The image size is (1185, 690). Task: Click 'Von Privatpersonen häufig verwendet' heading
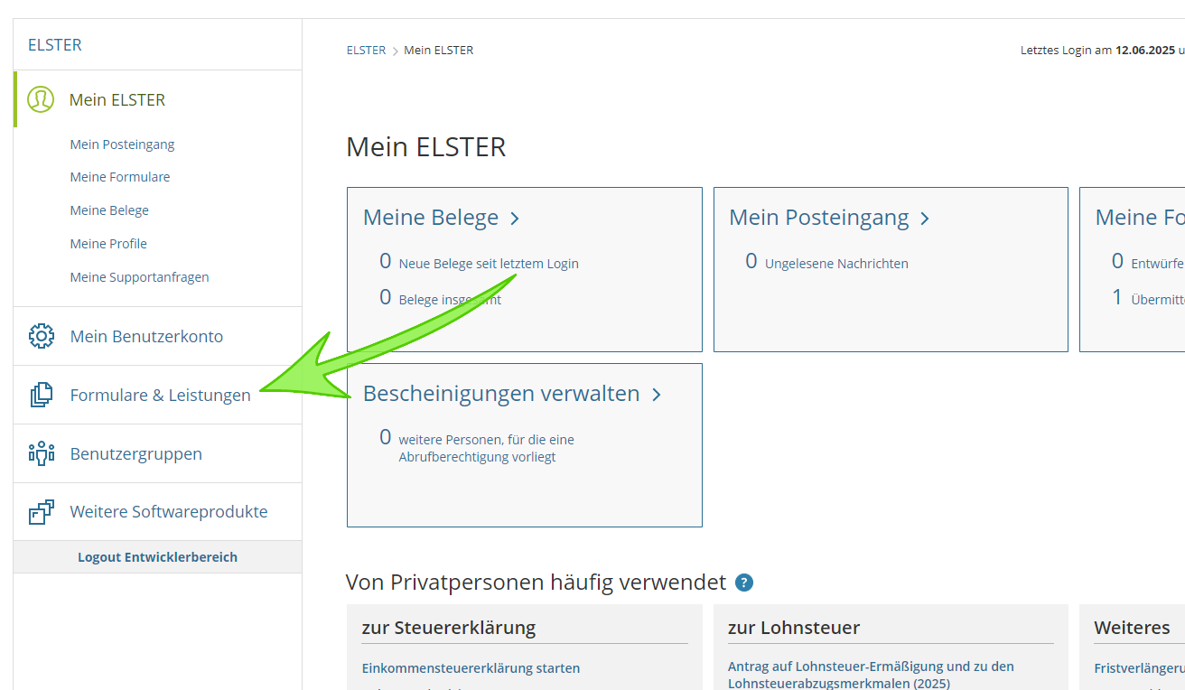(x=537, y=583)
